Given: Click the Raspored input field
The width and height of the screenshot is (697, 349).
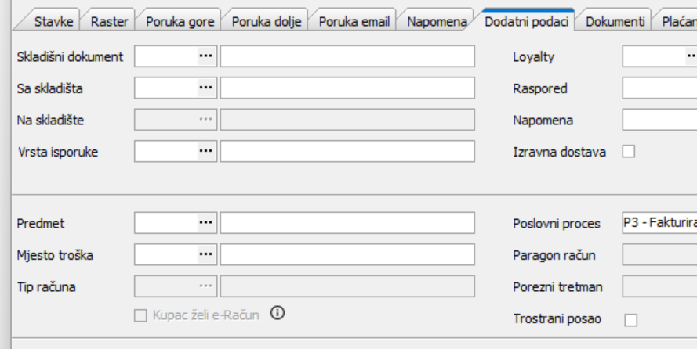Looking at the screenshot, I should pos(659,88).
